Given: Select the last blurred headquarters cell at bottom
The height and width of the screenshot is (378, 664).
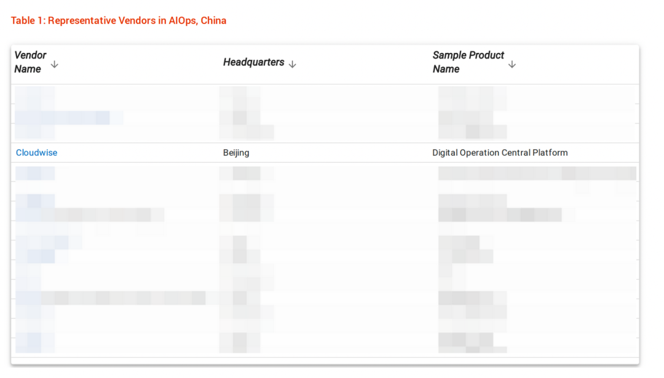Looking at the screenshot, I should tap(240, 342).
